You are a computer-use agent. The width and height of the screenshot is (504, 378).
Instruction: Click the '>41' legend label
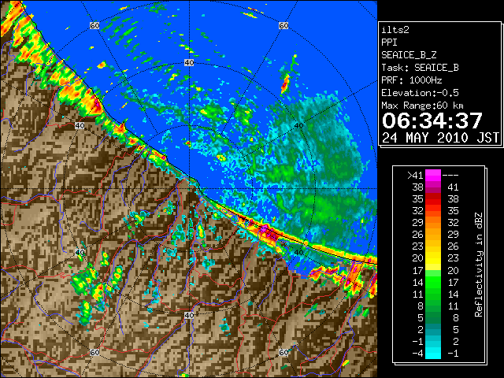[415, 175]
